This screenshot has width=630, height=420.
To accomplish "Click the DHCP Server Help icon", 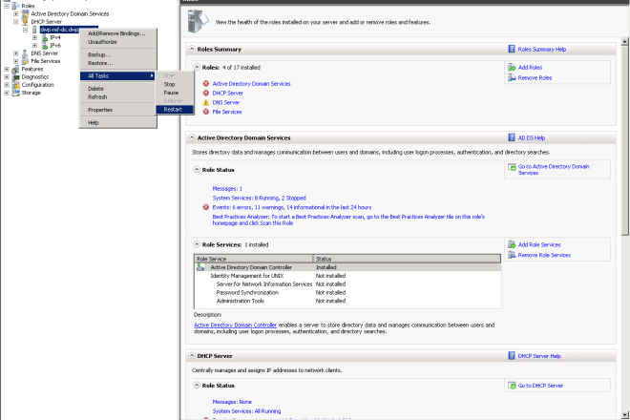I will [x=512, y=356].
